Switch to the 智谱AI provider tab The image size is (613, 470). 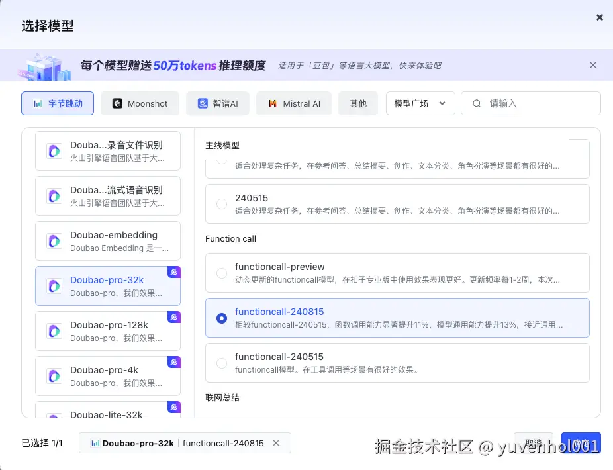(218, 103)
